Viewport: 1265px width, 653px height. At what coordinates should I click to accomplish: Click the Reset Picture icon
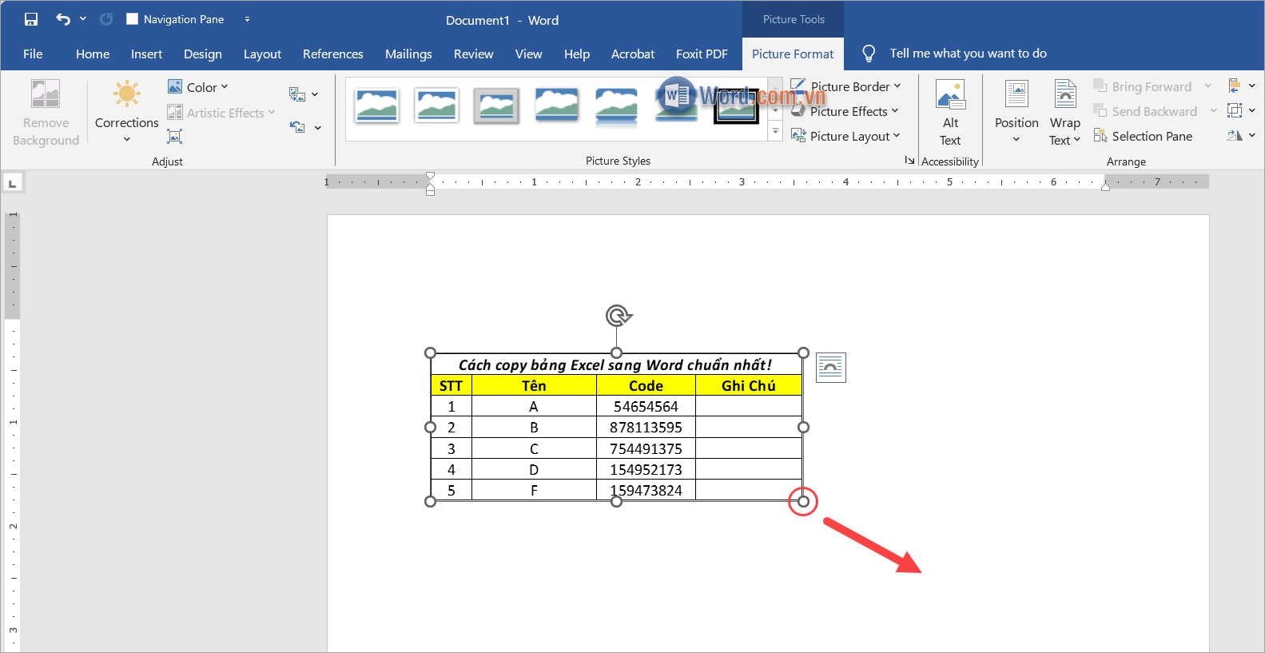(x=298, y=126)
